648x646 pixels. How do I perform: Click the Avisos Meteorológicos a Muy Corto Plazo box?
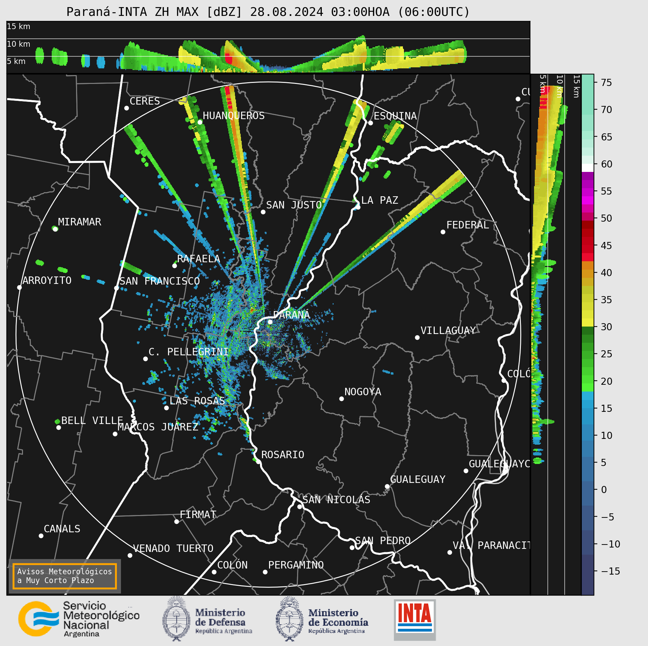click(x=65, y=576)
